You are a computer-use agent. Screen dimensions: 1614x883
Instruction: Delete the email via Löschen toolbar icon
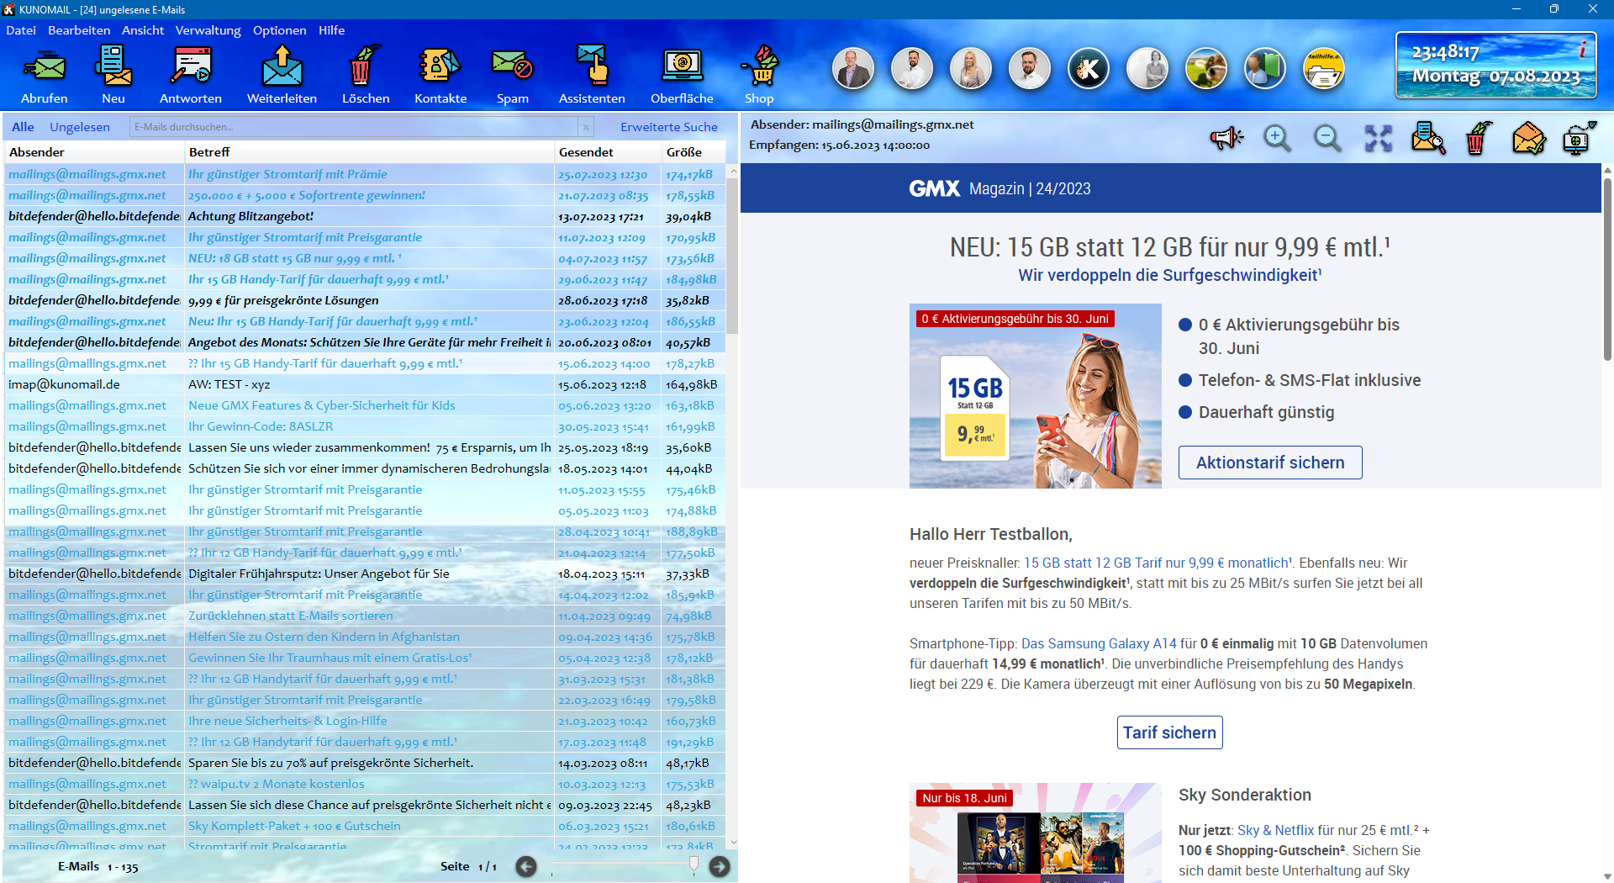coord(365,66)
